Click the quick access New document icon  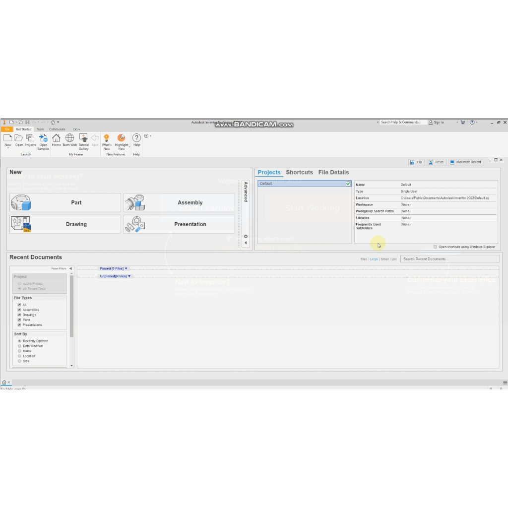point(11,123)
